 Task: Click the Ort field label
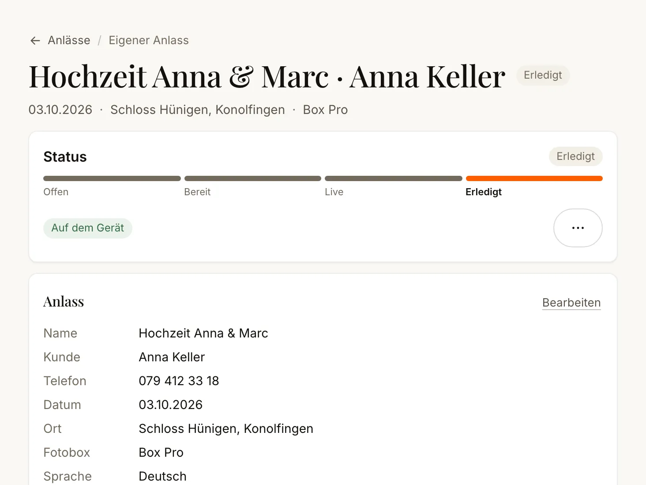tap(53, 428)
